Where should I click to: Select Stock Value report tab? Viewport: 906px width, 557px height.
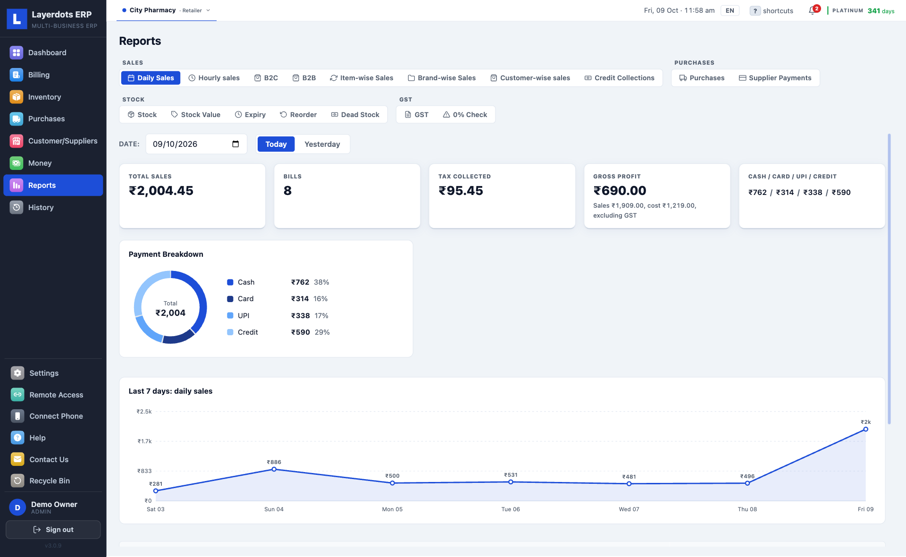pyautogui.click(x=196, y=115)
